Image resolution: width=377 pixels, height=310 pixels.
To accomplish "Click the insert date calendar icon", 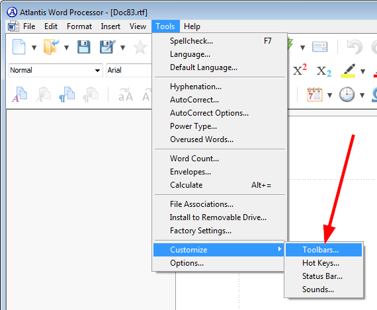I will click(x=314, y=95).
